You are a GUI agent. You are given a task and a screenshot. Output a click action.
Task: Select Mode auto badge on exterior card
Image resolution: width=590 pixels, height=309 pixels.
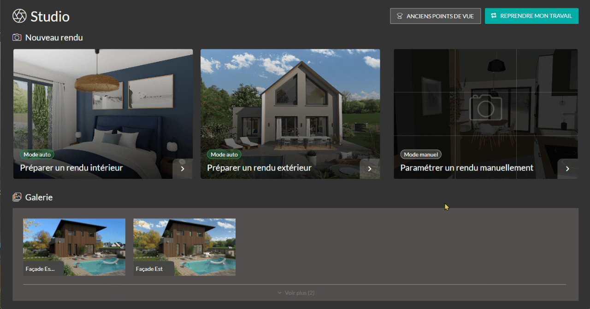(224, 154)
